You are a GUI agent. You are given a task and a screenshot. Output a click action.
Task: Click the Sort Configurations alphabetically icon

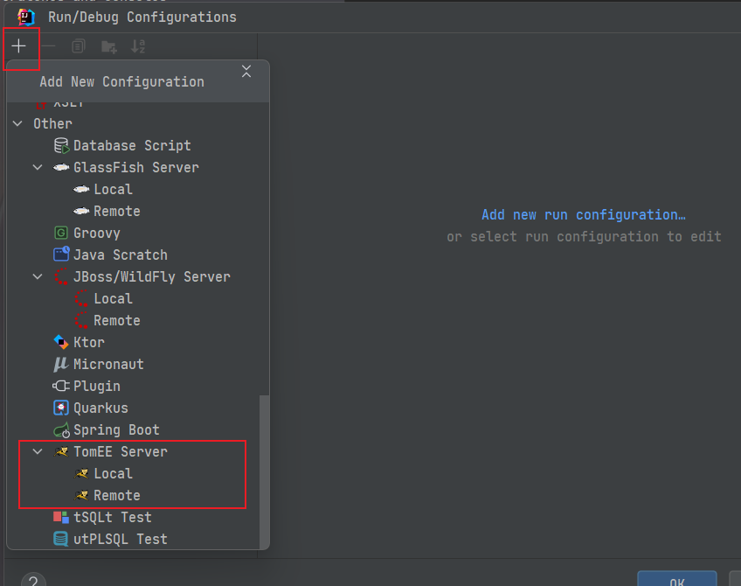138,45
